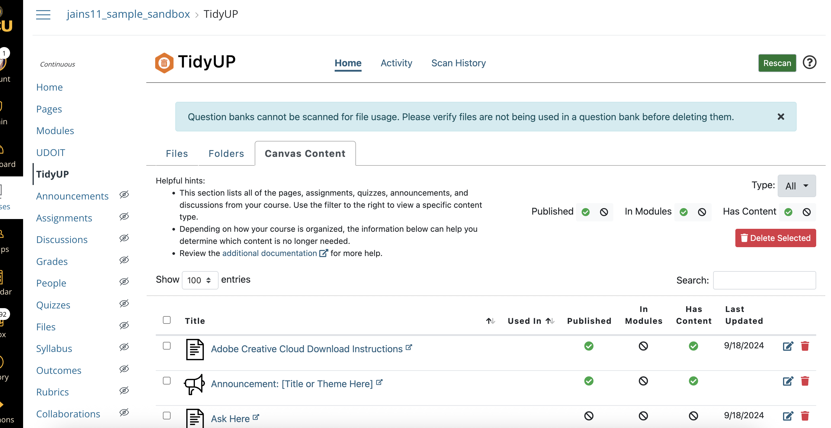Filter by In Modules green check

pyautogui.click(x=684, y=212)
